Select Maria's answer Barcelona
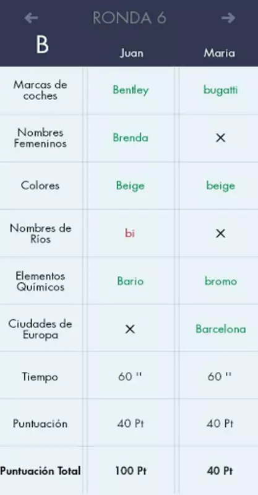Image resolution: width=258 pixels, height=495 pixels. point(221,329)
